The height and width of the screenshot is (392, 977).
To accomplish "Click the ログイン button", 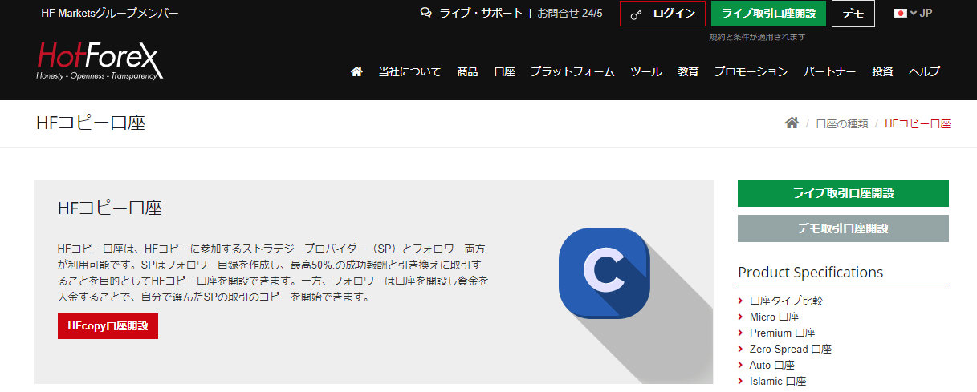I will [662, 14].
